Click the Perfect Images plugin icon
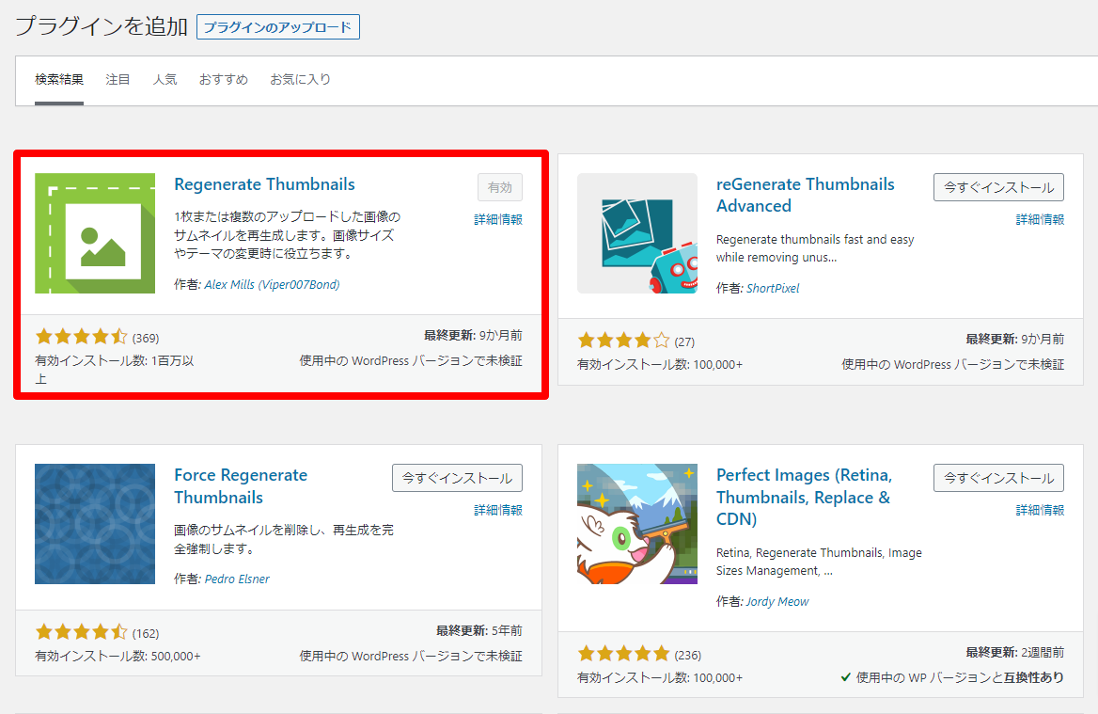Viewport: 1098px width, 714px height. click(x=637, y=524)
